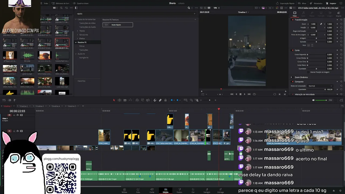
Task: Go to the Fusion page
Action: [x=179, y=190]
